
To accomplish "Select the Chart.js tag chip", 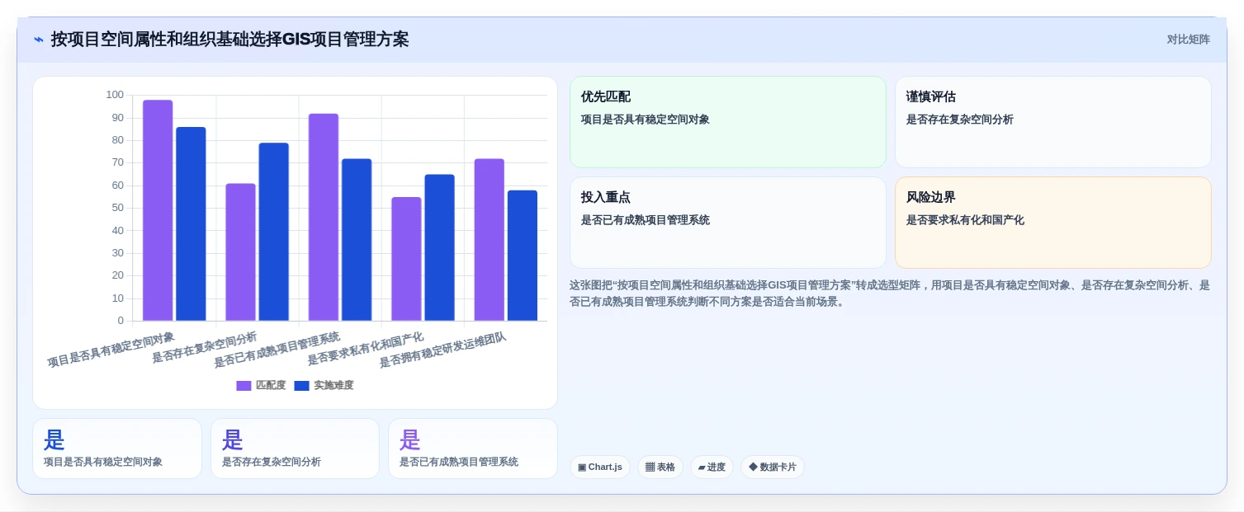I will [x=600, y=467].
